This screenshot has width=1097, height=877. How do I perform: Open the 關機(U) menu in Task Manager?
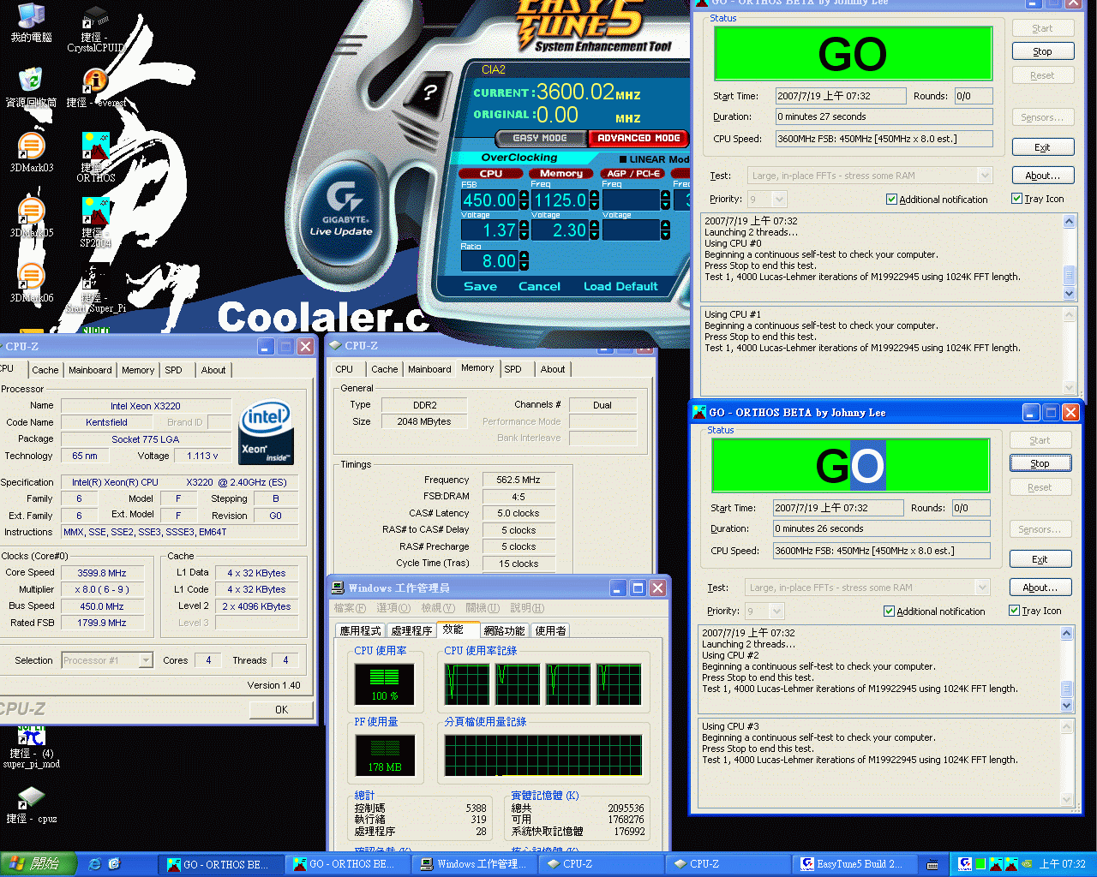pos(482,608)
